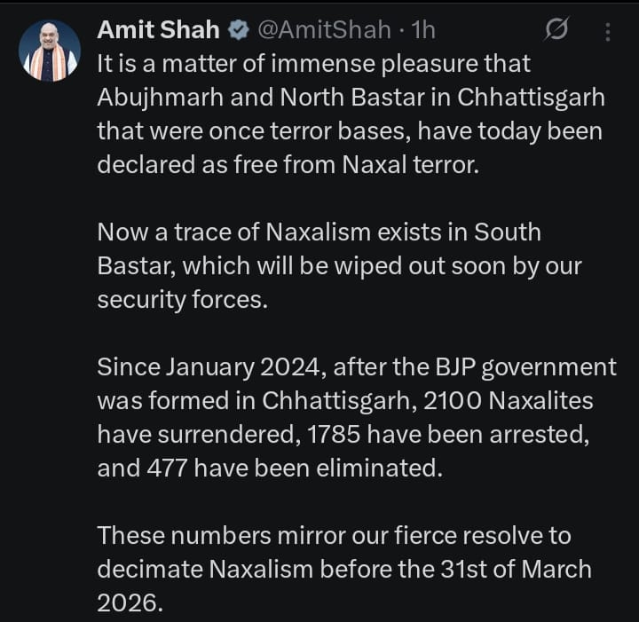The image size is (639, 622).
Task: Click '477 have been eliminated' text
Action: (269, 468)
